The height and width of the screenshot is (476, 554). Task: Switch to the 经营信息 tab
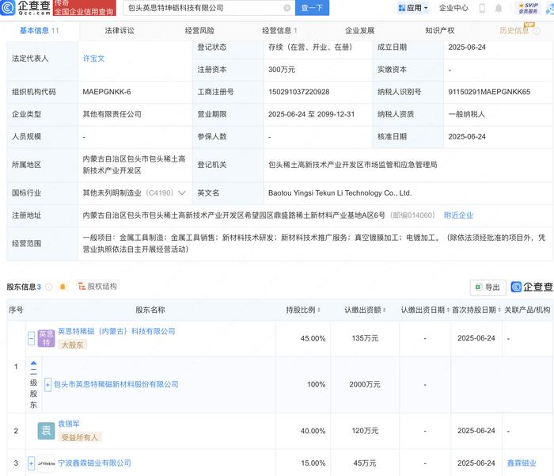tap(279, 31)
